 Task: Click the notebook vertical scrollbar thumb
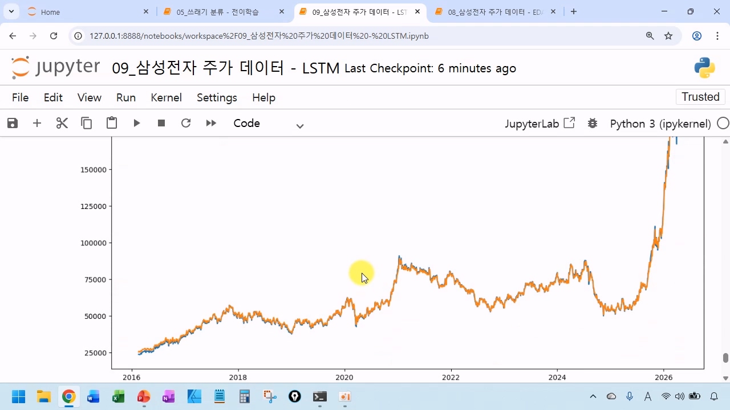click(x=725, y=358)
